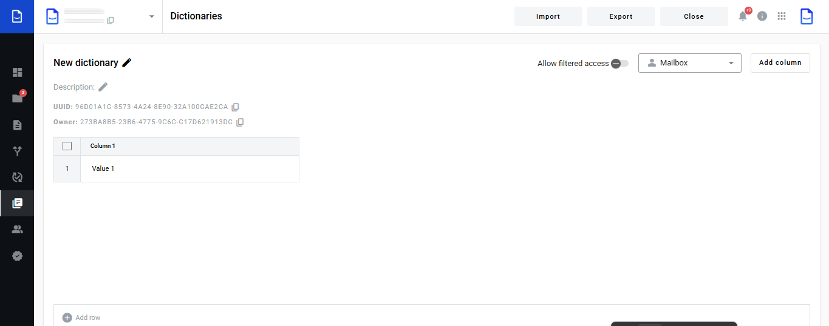829x326 pixels.
Task: Open notifications bell
Action: 743,16
